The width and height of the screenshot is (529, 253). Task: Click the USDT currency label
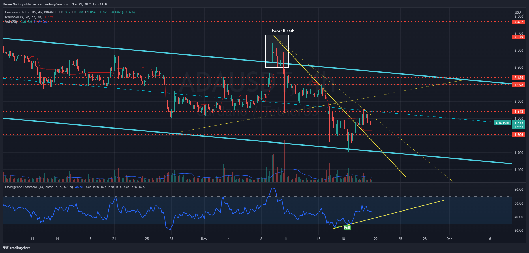519,12
